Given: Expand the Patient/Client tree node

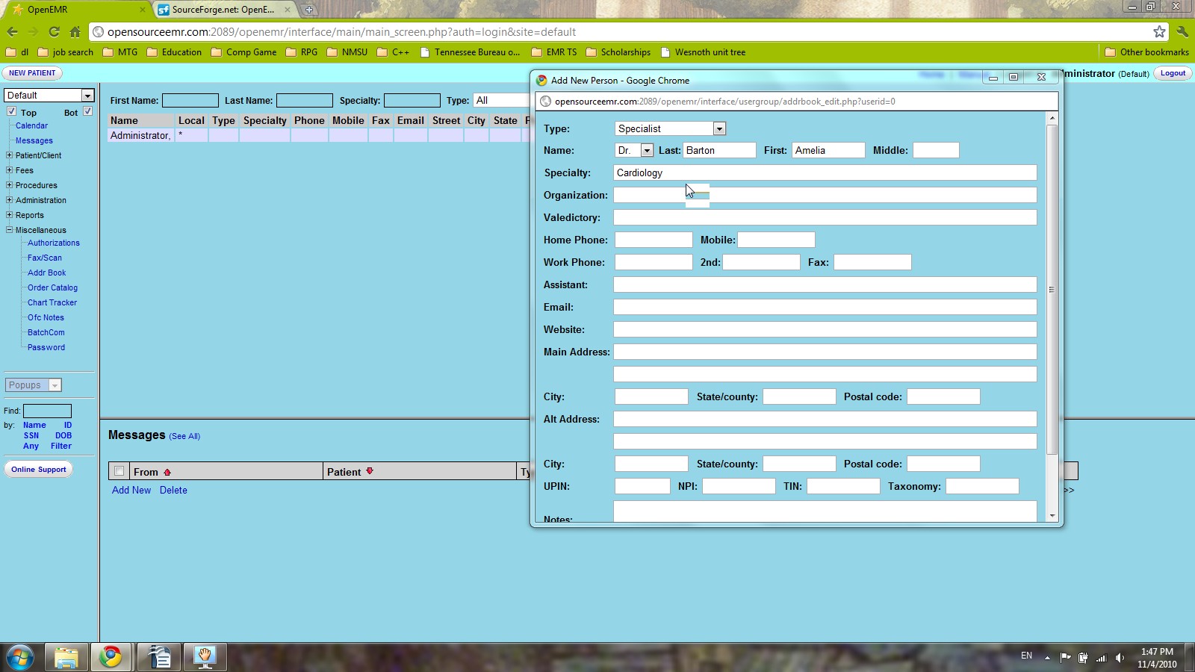Looking at the screenshot, I should [9, 155].
